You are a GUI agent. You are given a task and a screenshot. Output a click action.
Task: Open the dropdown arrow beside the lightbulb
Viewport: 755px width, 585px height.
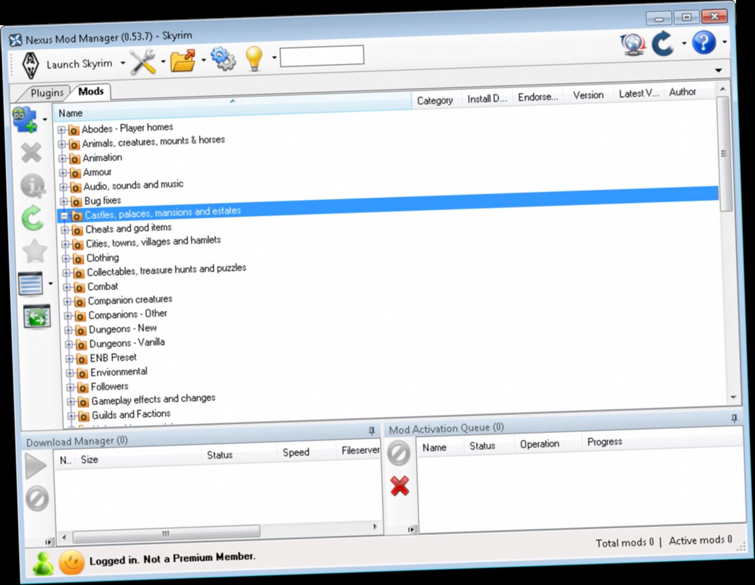click(x=274, y=58)
